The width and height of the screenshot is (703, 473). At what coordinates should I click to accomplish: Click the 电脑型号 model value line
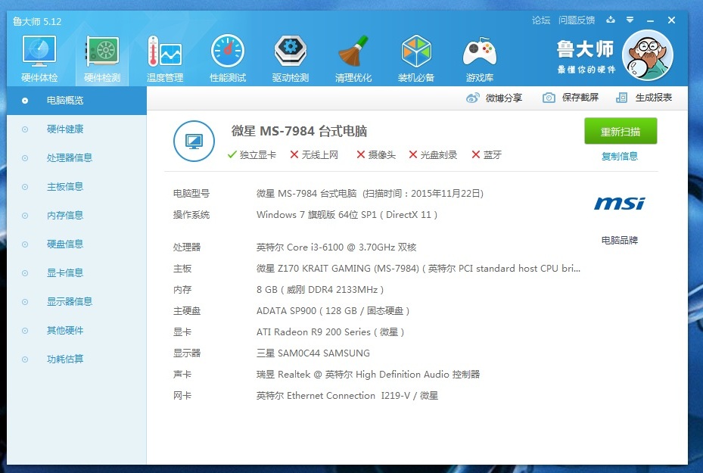click(370, 194)
